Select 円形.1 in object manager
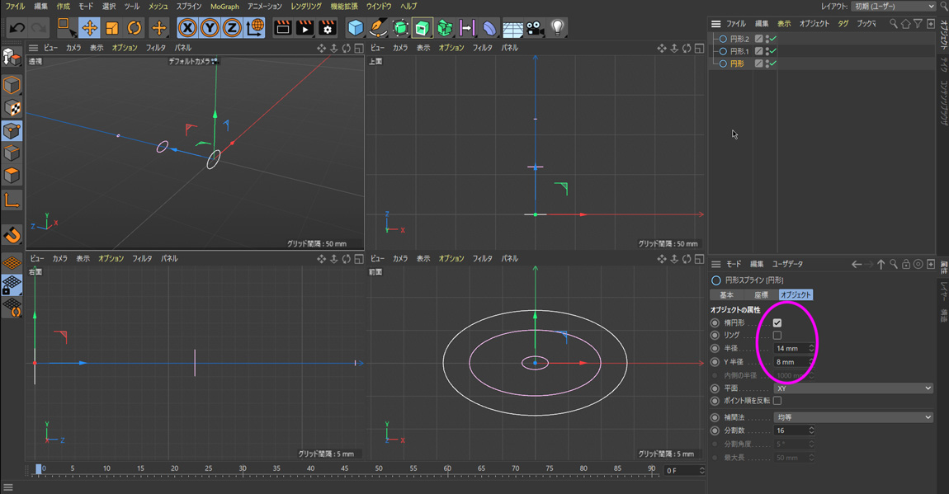 click(x=739, y=51)
